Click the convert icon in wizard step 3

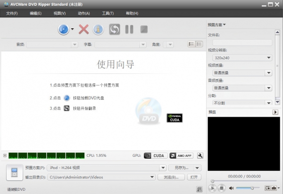click(x=67, y=108)
